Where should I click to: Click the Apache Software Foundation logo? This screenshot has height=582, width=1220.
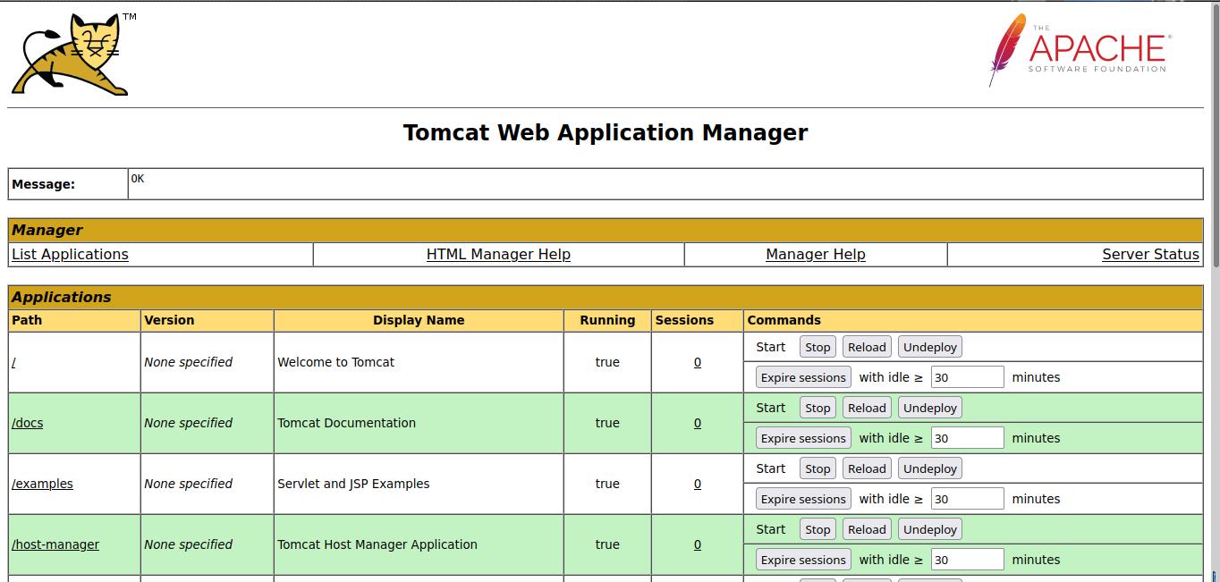tap(1080, 50)
